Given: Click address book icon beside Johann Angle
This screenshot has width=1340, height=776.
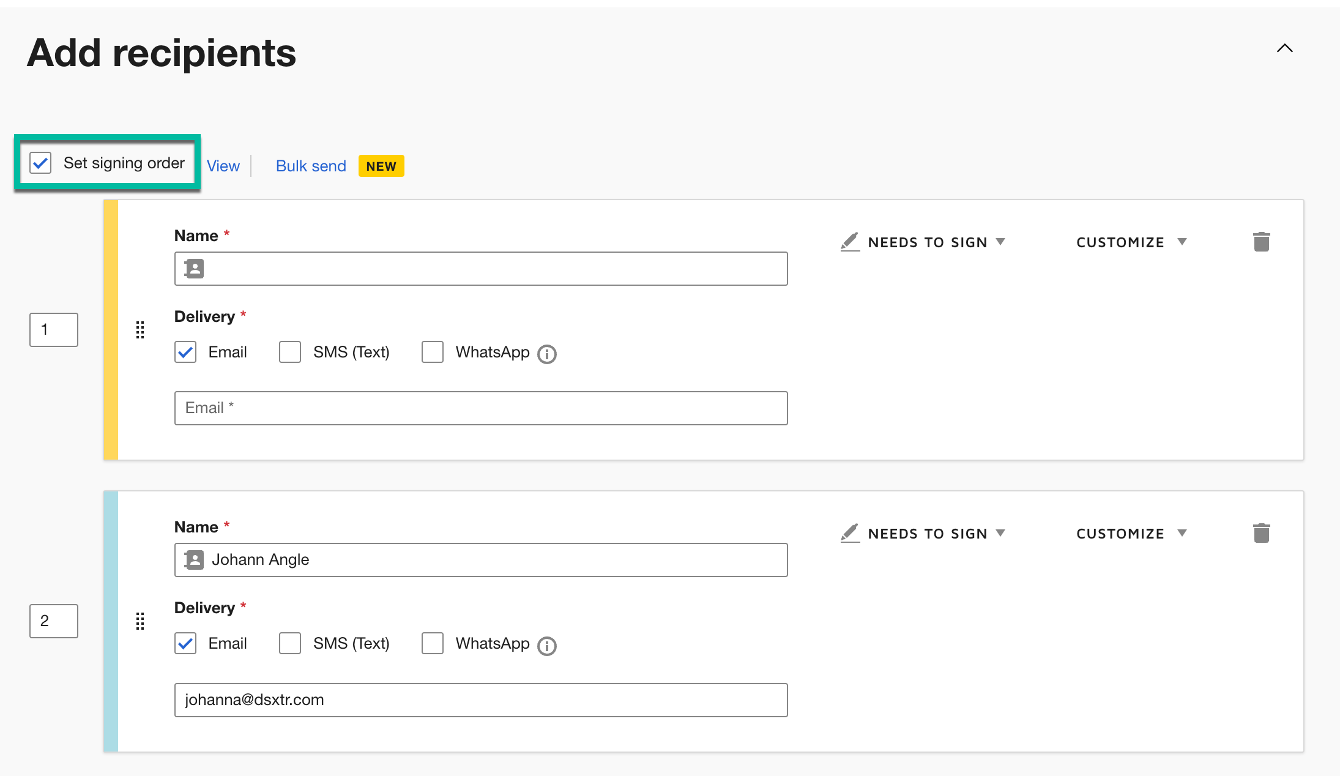Looking at the screenshot, I should pyautogui.click(x=195, y=560).
